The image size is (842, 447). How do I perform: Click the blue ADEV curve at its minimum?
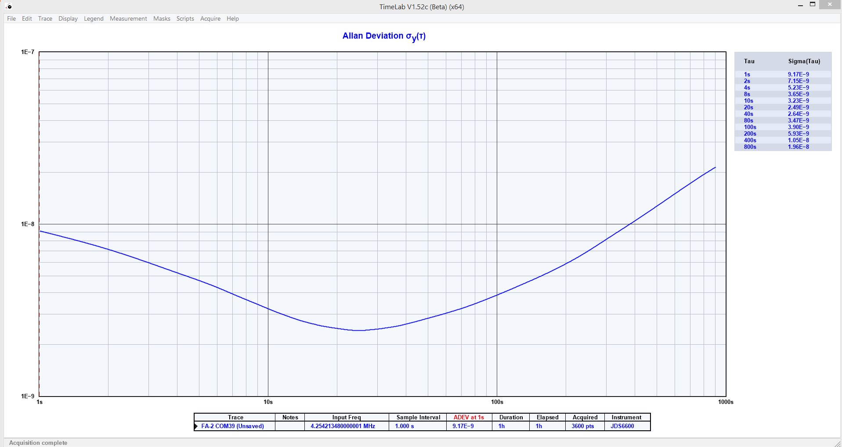pos(359,330)
